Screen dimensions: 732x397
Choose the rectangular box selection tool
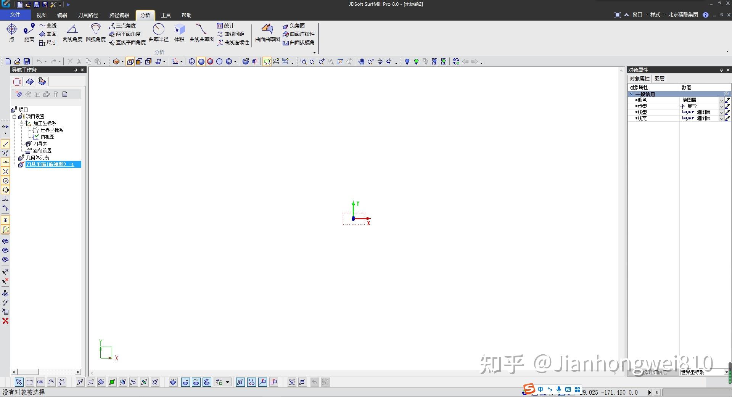pyautogui.click(x=29, y=382)
